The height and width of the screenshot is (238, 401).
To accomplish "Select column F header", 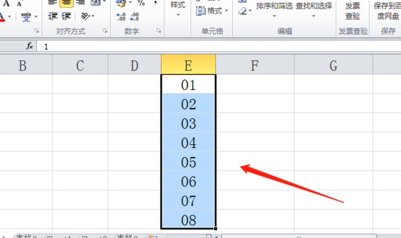I will 255,65.
